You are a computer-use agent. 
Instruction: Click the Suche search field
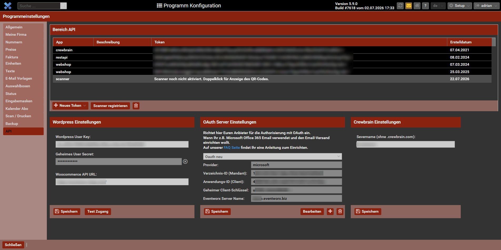tap(39, 6)
